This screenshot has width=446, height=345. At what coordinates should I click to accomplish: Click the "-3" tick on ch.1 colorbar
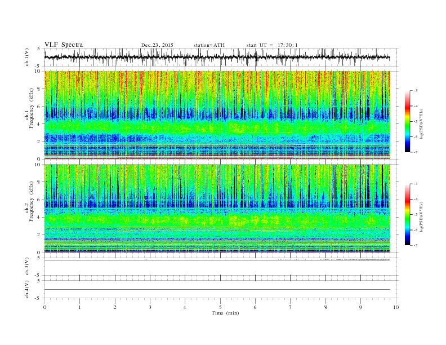[x=416, y=91]
